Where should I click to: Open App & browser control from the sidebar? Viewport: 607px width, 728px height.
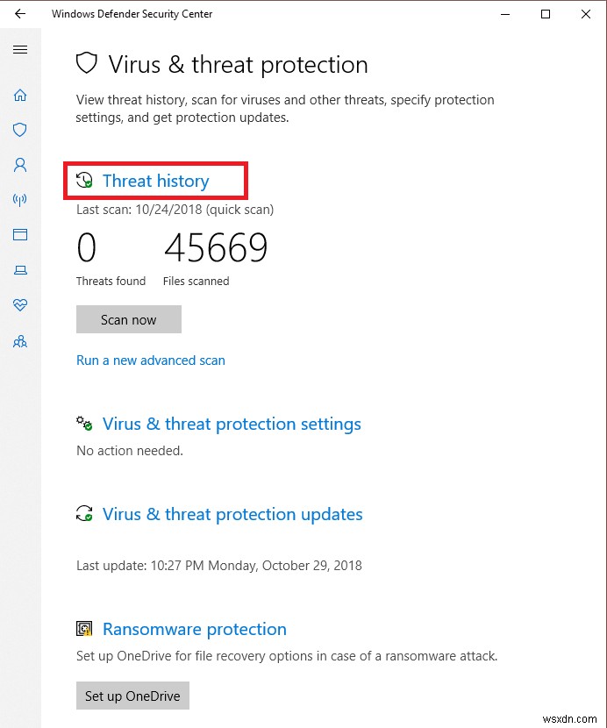[x=20, y=235]
